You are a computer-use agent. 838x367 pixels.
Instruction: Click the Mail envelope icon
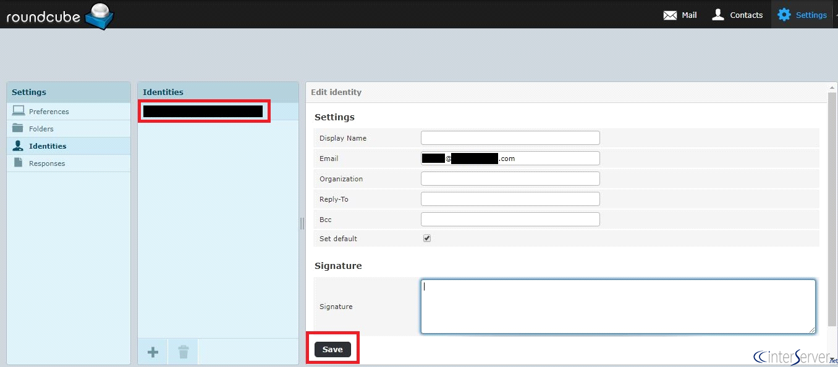click(670, 15)
